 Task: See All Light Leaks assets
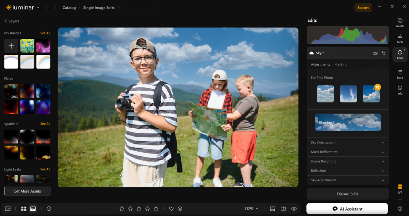pyautogui.click(x=45, y=169)
